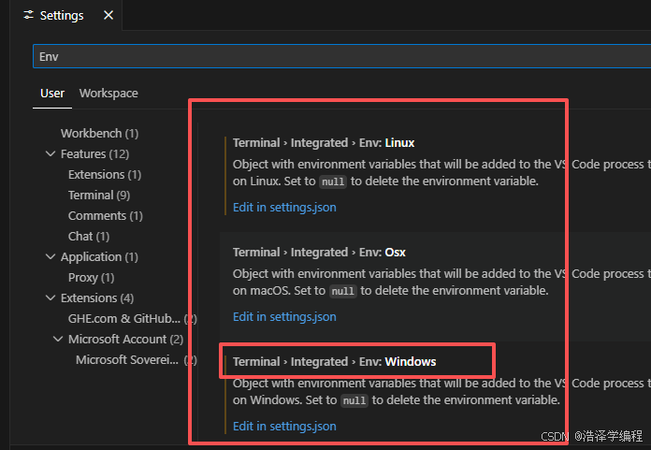
Task: Select Chat (1) category
Action: point(89,237)
